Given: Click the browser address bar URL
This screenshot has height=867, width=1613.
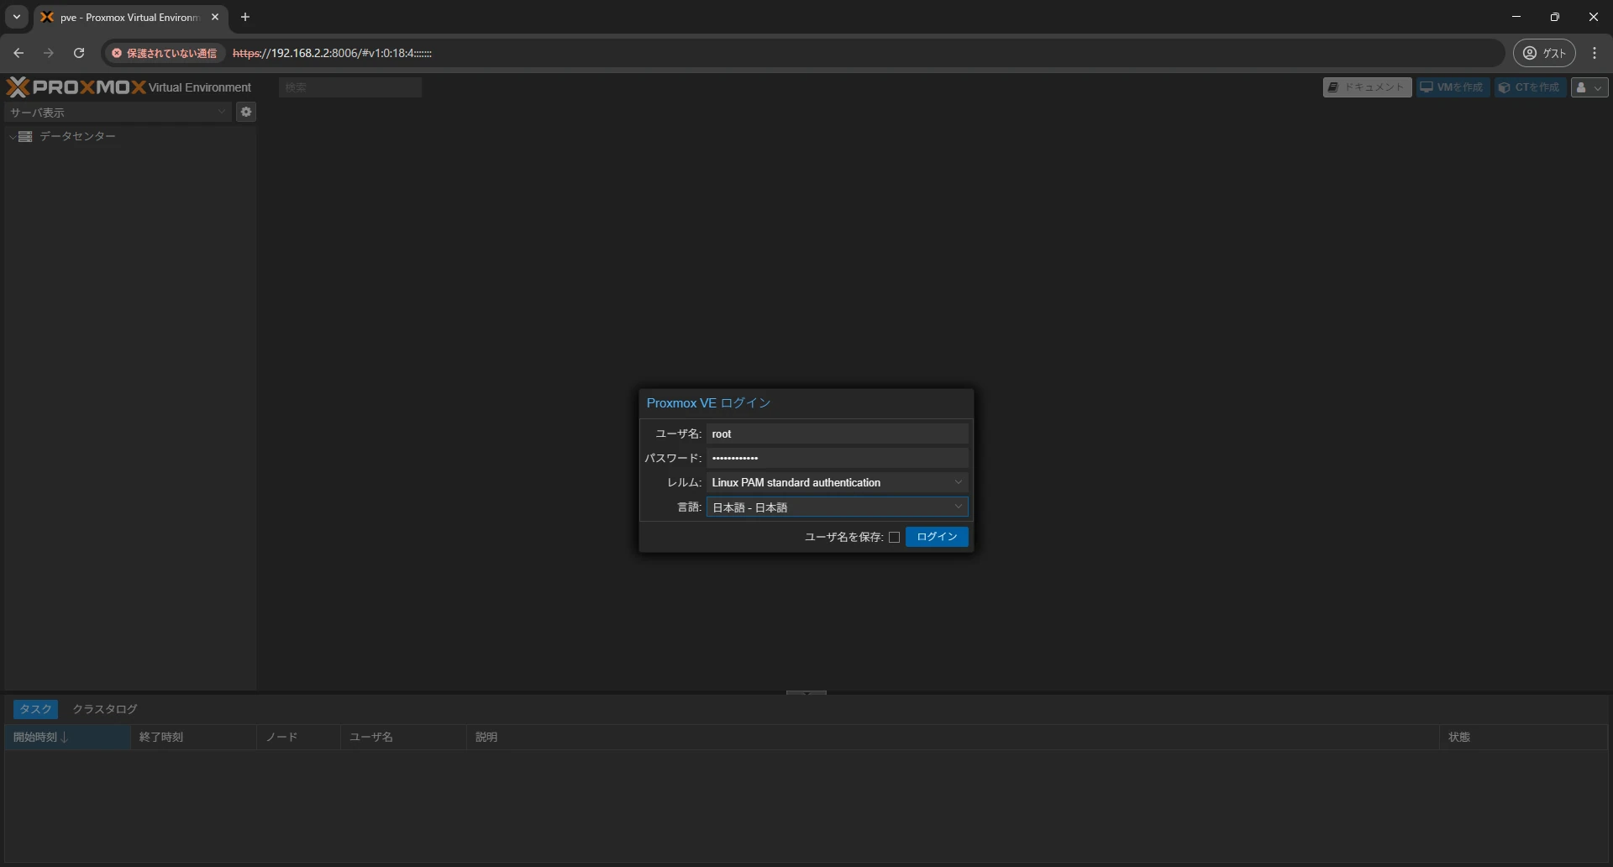Looking at the screenshot, I should click(x=332, y=53).
